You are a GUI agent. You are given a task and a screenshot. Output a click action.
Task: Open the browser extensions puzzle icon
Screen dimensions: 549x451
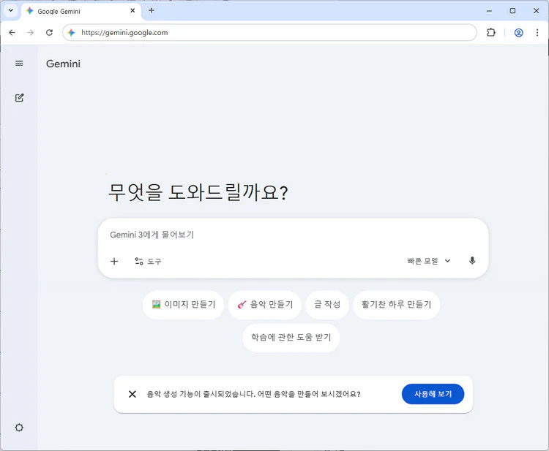click(491, 32)
